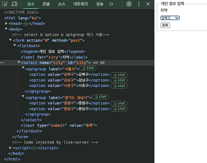
Task: Click slot badge on the 분당구 option
Action: click(119, 109)
